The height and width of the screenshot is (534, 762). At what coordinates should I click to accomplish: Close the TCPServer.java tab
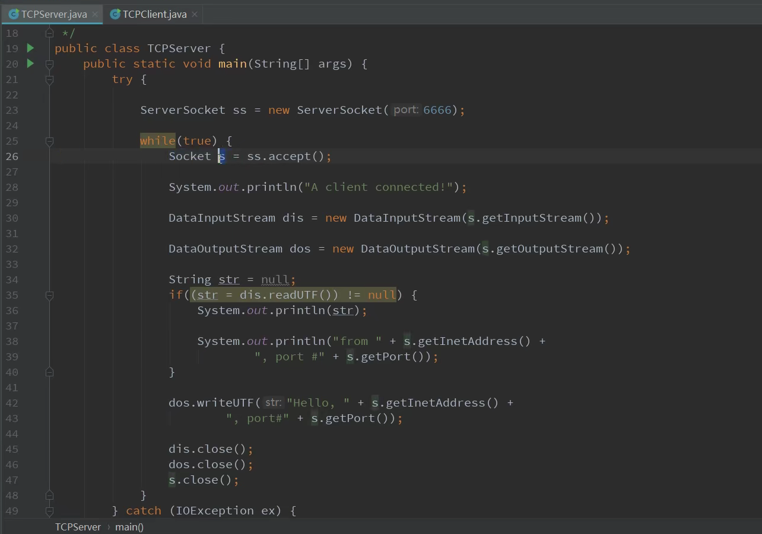point(95,14)
